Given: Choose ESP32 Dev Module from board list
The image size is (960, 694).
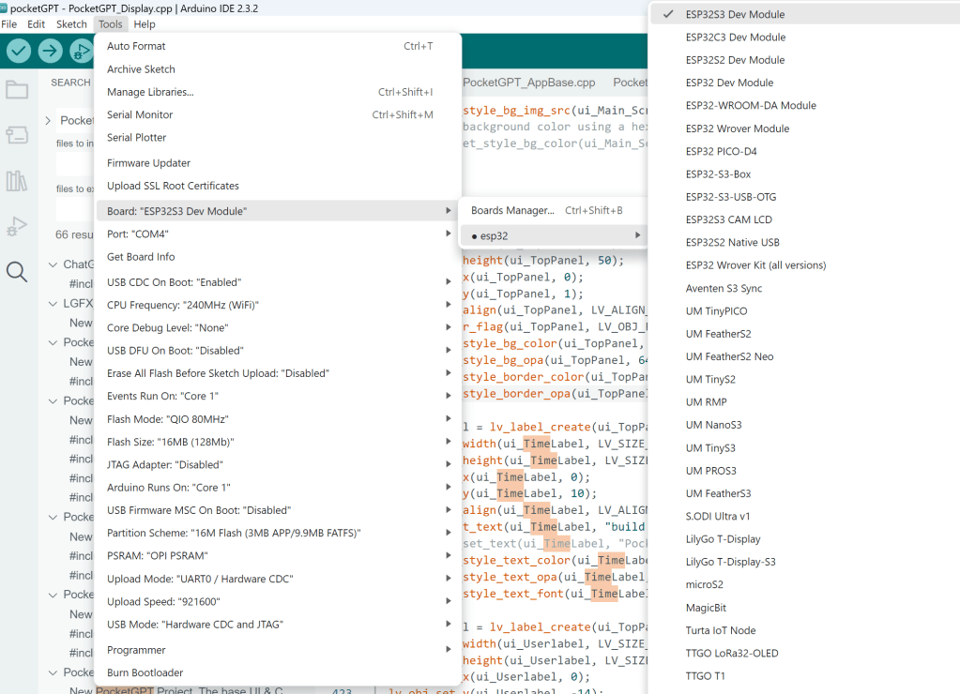Looking at the screenshot, I should point(729,83).
